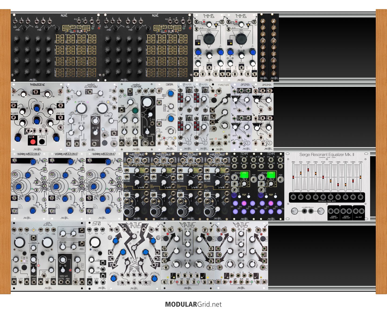Select the pink CH2 button on left Tempi

(244, 203)
